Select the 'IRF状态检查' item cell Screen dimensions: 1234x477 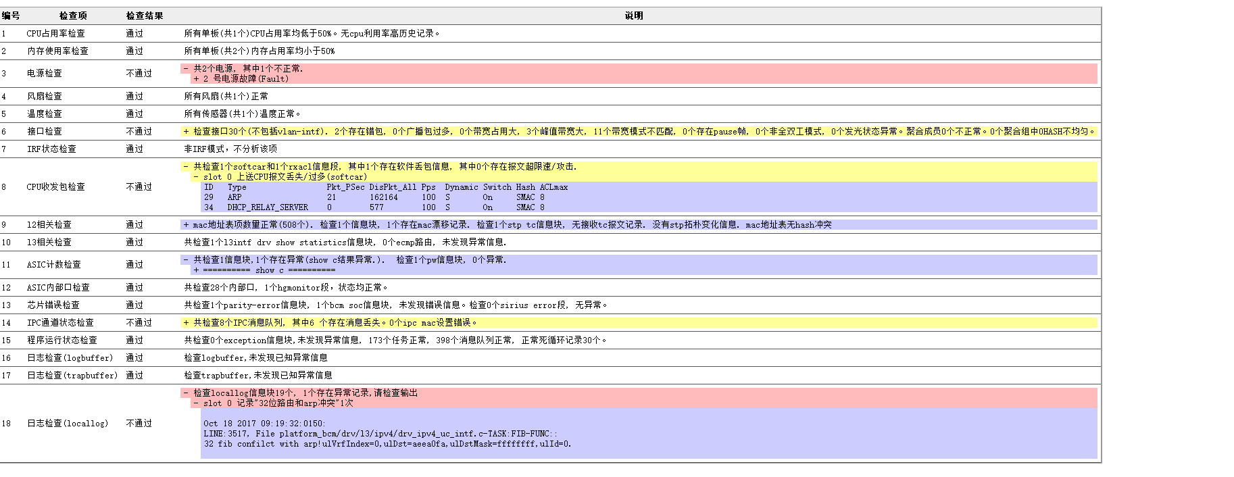(x=51, y=149)
